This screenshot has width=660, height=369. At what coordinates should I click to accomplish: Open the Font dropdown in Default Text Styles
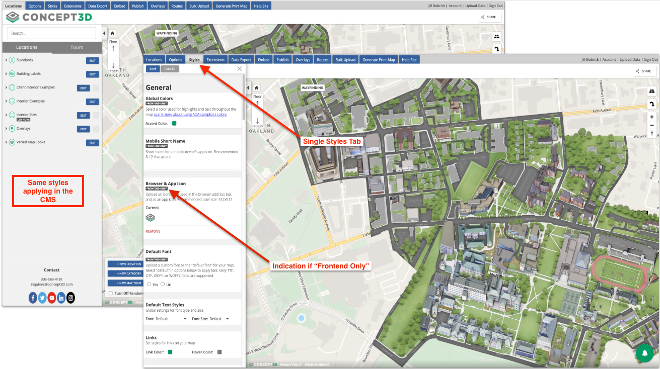point(171,319)
